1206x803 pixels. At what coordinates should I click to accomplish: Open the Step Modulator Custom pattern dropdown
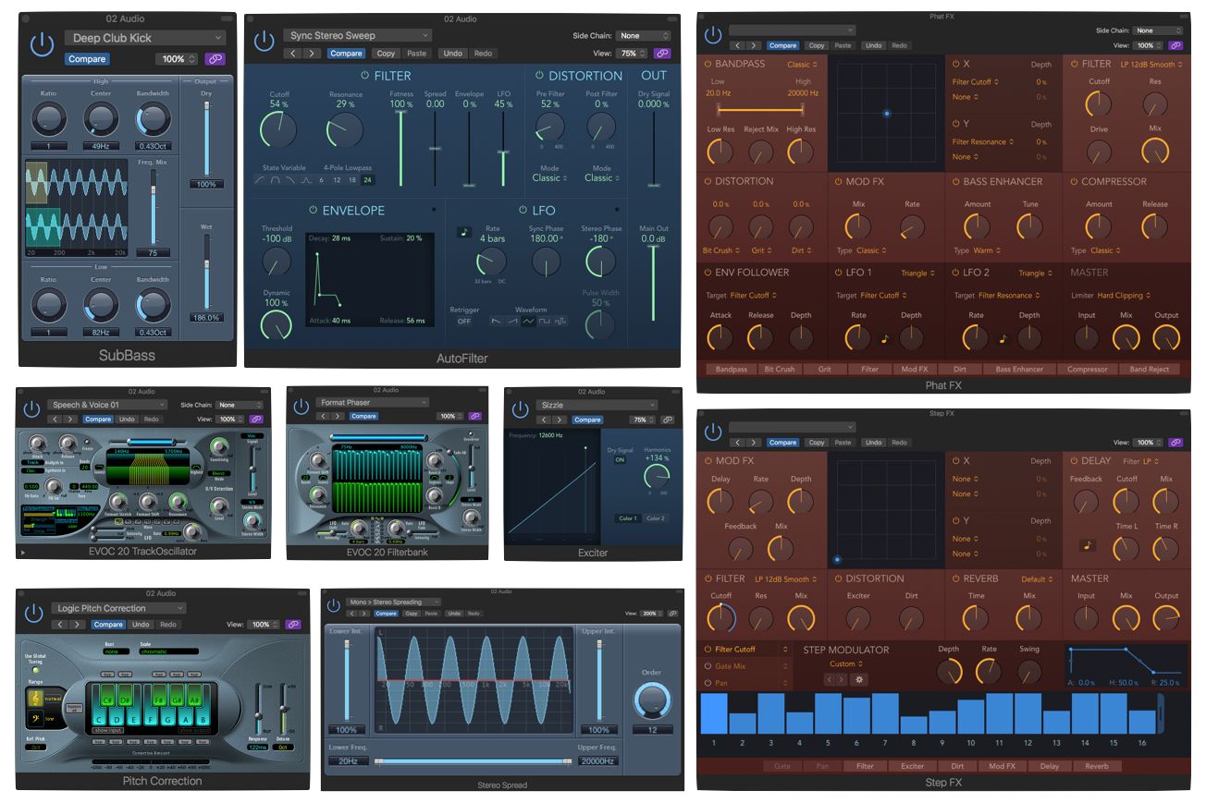click(x=846, y=663)
